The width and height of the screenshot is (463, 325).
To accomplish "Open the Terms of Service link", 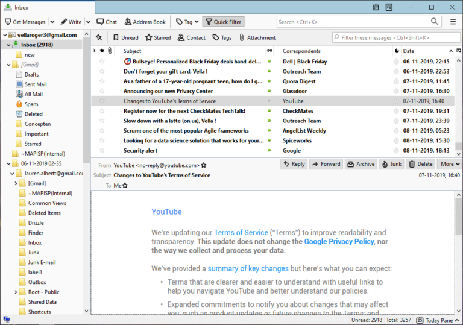I will (x=241, y=233).
